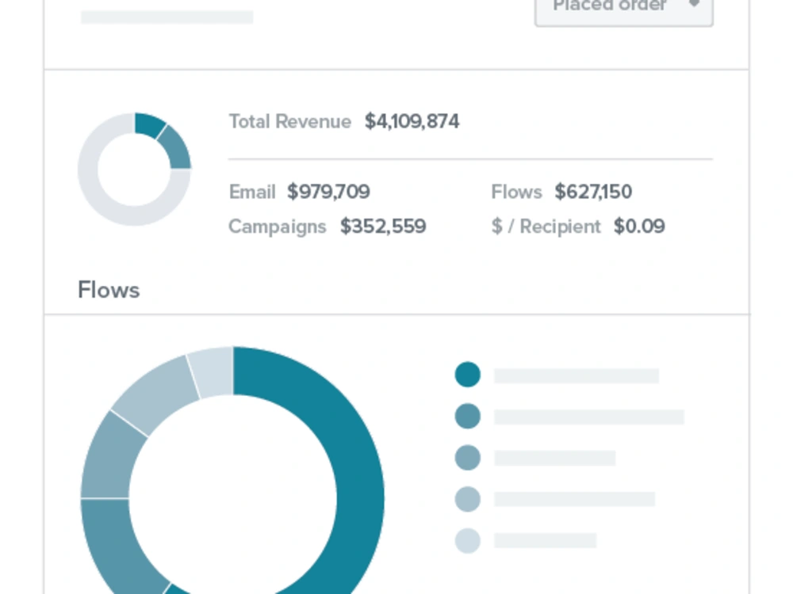This screenshot has width=793, height=594.
Task: Click the Total Revenue value $4,109,874
Action: 412,122
